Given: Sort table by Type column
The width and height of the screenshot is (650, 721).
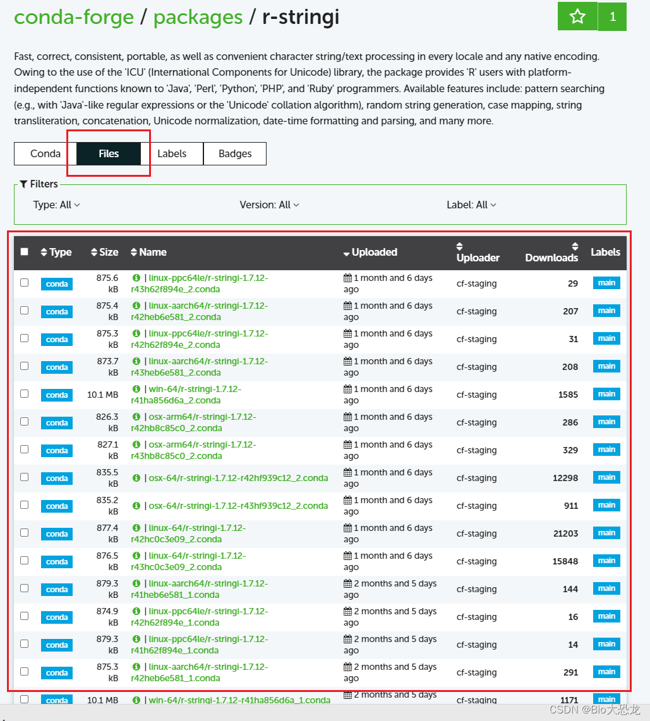Looking at the screenshot, I should pos(56,252).
